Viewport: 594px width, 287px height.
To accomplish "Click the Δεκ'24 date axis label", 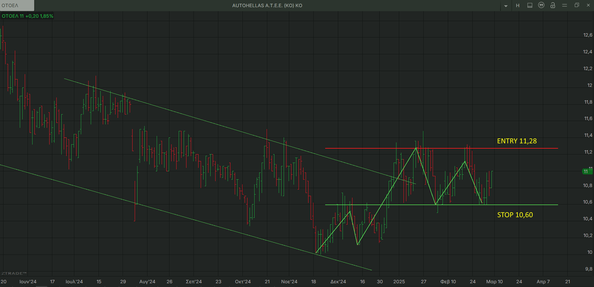I will pyautogui.click(x=338, y=281).
